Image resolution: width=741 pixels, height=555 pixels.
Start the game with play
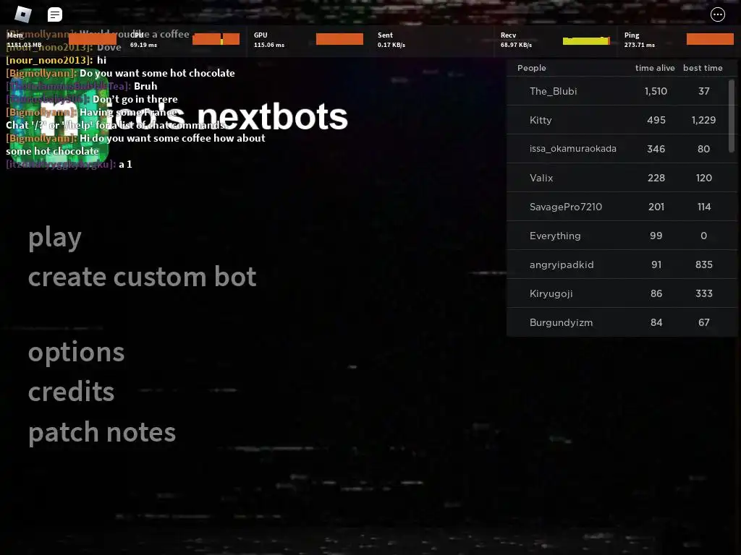point(55,237)
